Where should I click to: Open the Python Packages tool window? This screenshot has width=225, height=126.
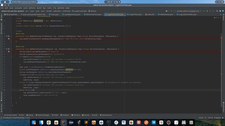(43, 115)
